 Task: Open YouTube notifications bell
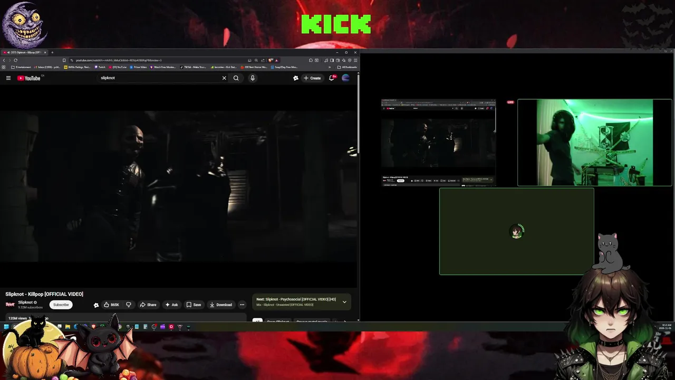tap(332, 78)
